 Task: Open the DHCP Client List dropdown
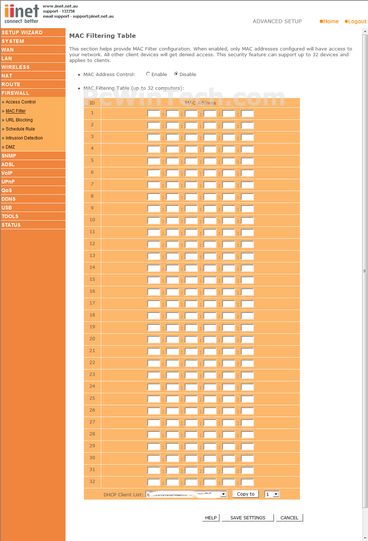[187, 494]
